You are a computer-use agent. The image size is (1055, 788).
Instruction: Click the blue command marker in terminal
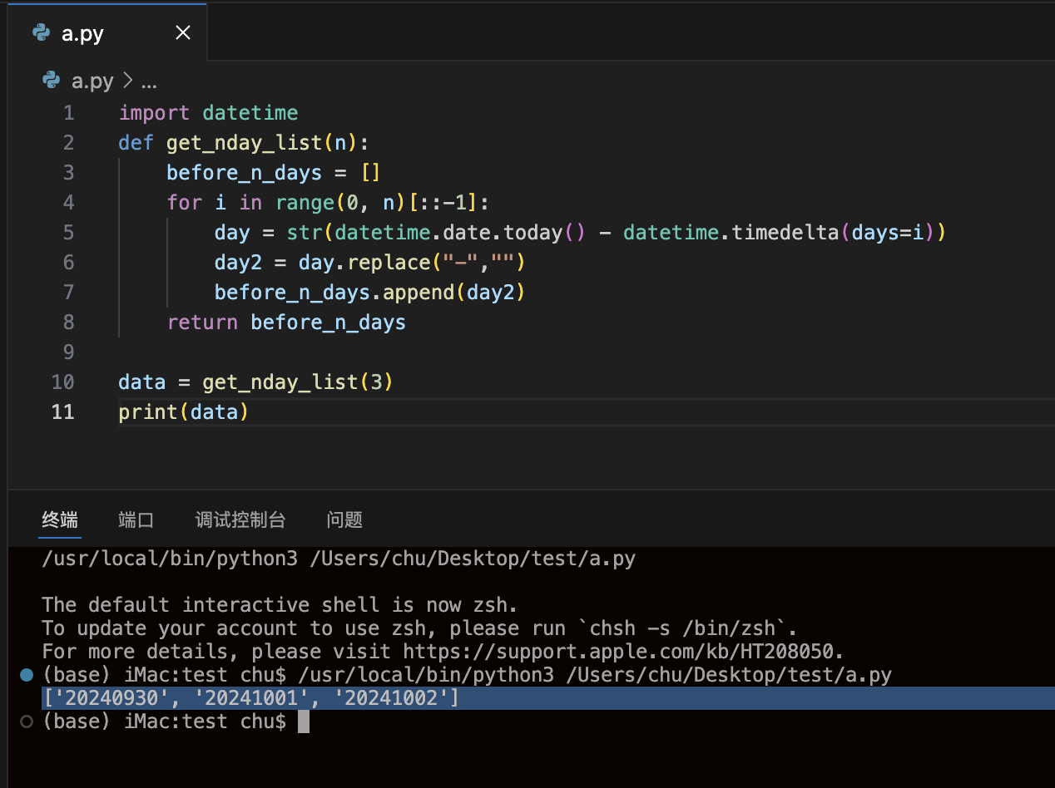click(26, 676)
